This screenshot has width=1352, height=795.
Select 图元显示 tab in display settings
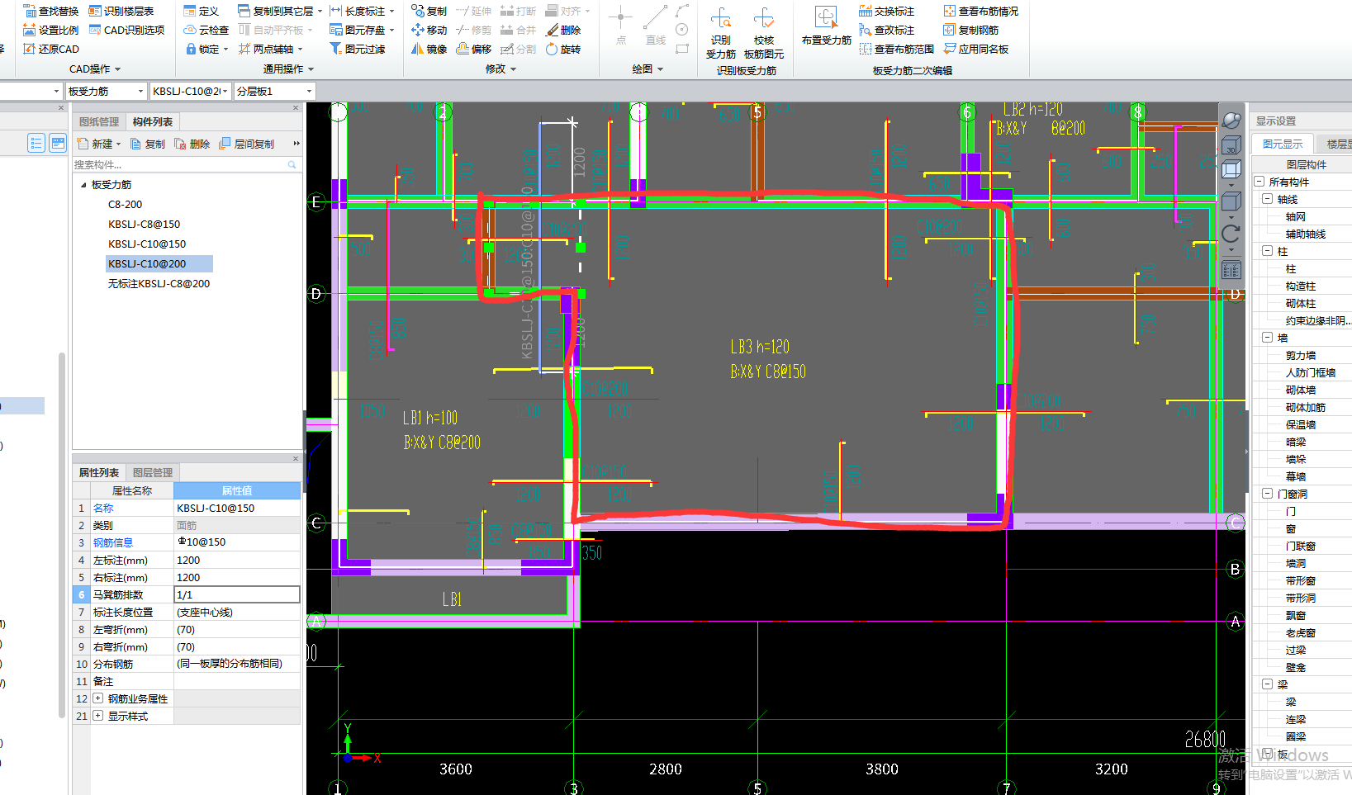click(x=1283, y=144)
